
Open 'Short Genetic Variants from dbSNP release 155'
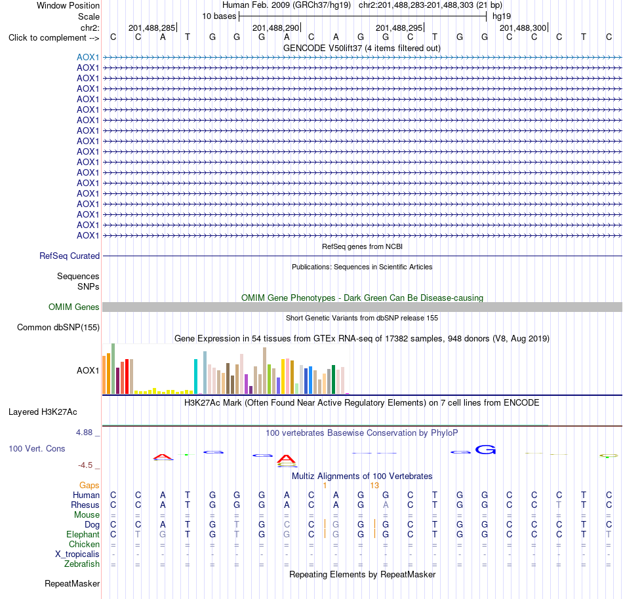(362, 318)
